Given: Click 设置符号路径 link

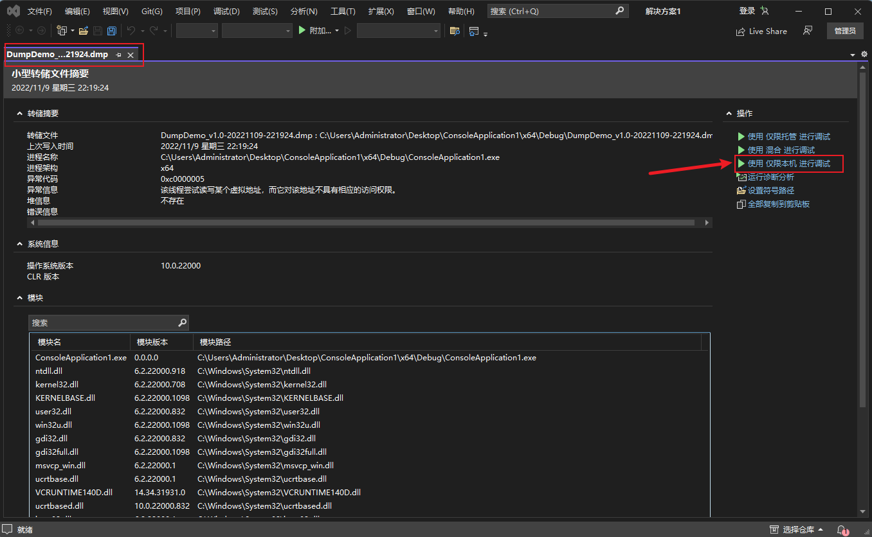Looking at the screenshot, I should coord(770,191).
